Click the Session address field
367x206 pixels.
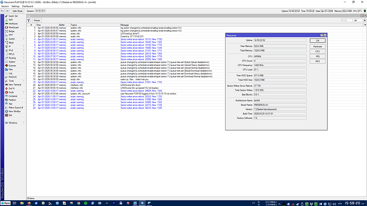point(40,11)
